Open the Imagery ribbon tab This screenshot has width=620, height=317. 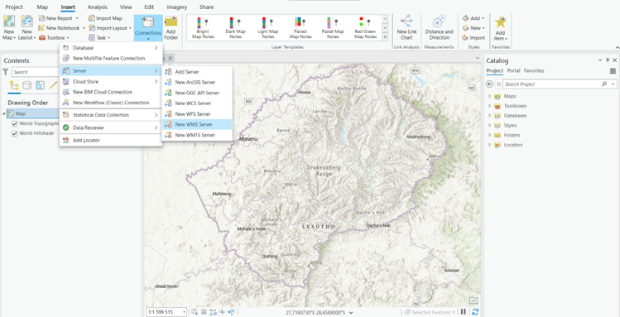(x=177, y=7)
